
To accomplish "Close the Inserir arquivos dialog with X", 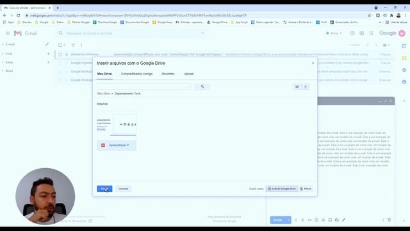I will pos(313,63).
